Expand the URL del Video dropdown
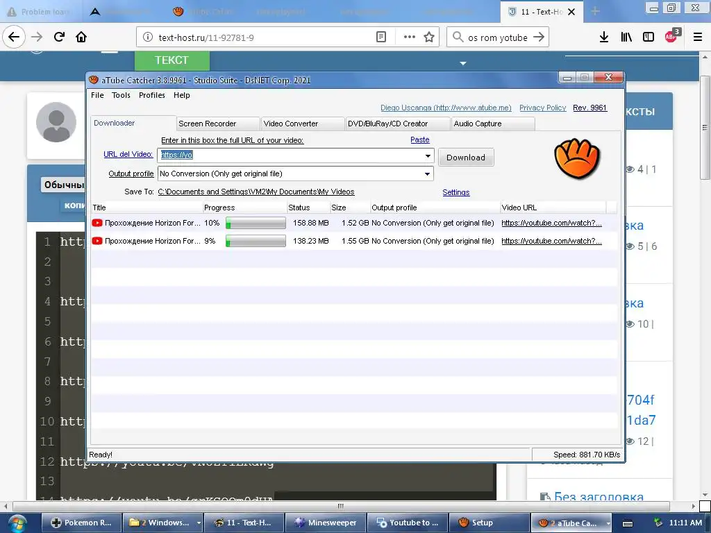Viewport: 711px width, 533px height. point(428,156)
